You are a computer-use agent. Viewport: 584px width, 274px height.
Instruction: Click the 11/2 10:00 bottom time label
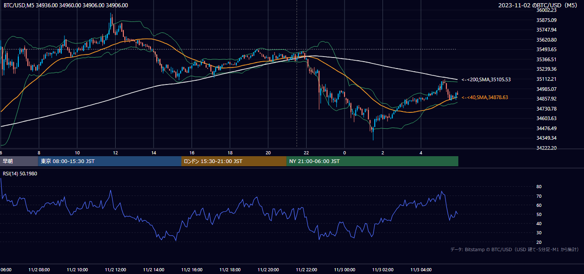pos(77,269)
